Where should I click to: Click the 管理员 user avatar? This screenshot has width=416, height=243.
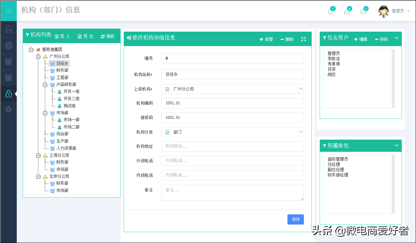383,11
